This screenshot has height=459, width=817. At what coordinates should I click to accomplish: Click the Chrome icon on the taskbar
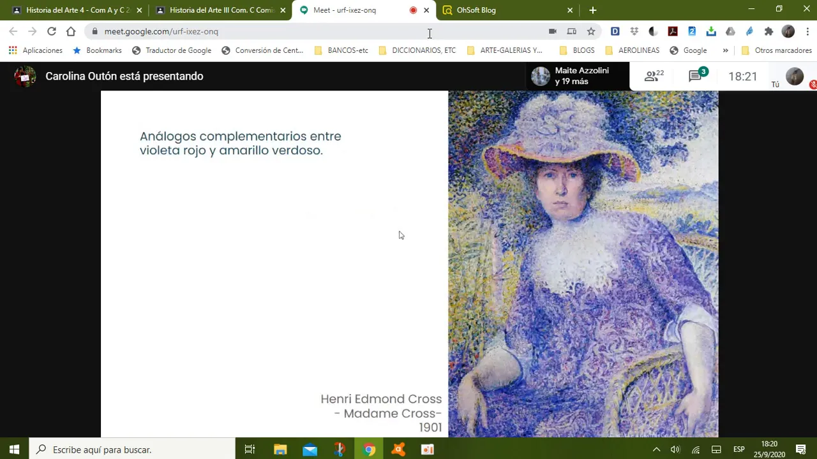click(369, 449)
